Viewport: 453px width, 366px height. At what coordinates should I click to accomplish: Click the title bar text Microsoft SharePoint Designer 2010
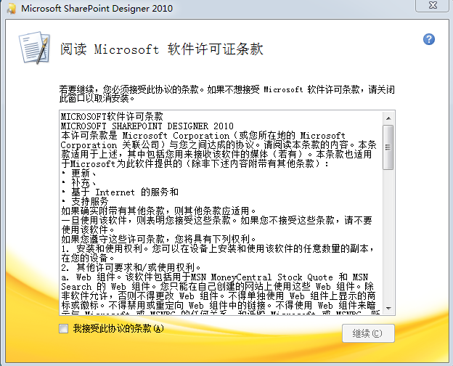[x=97, y=8]
